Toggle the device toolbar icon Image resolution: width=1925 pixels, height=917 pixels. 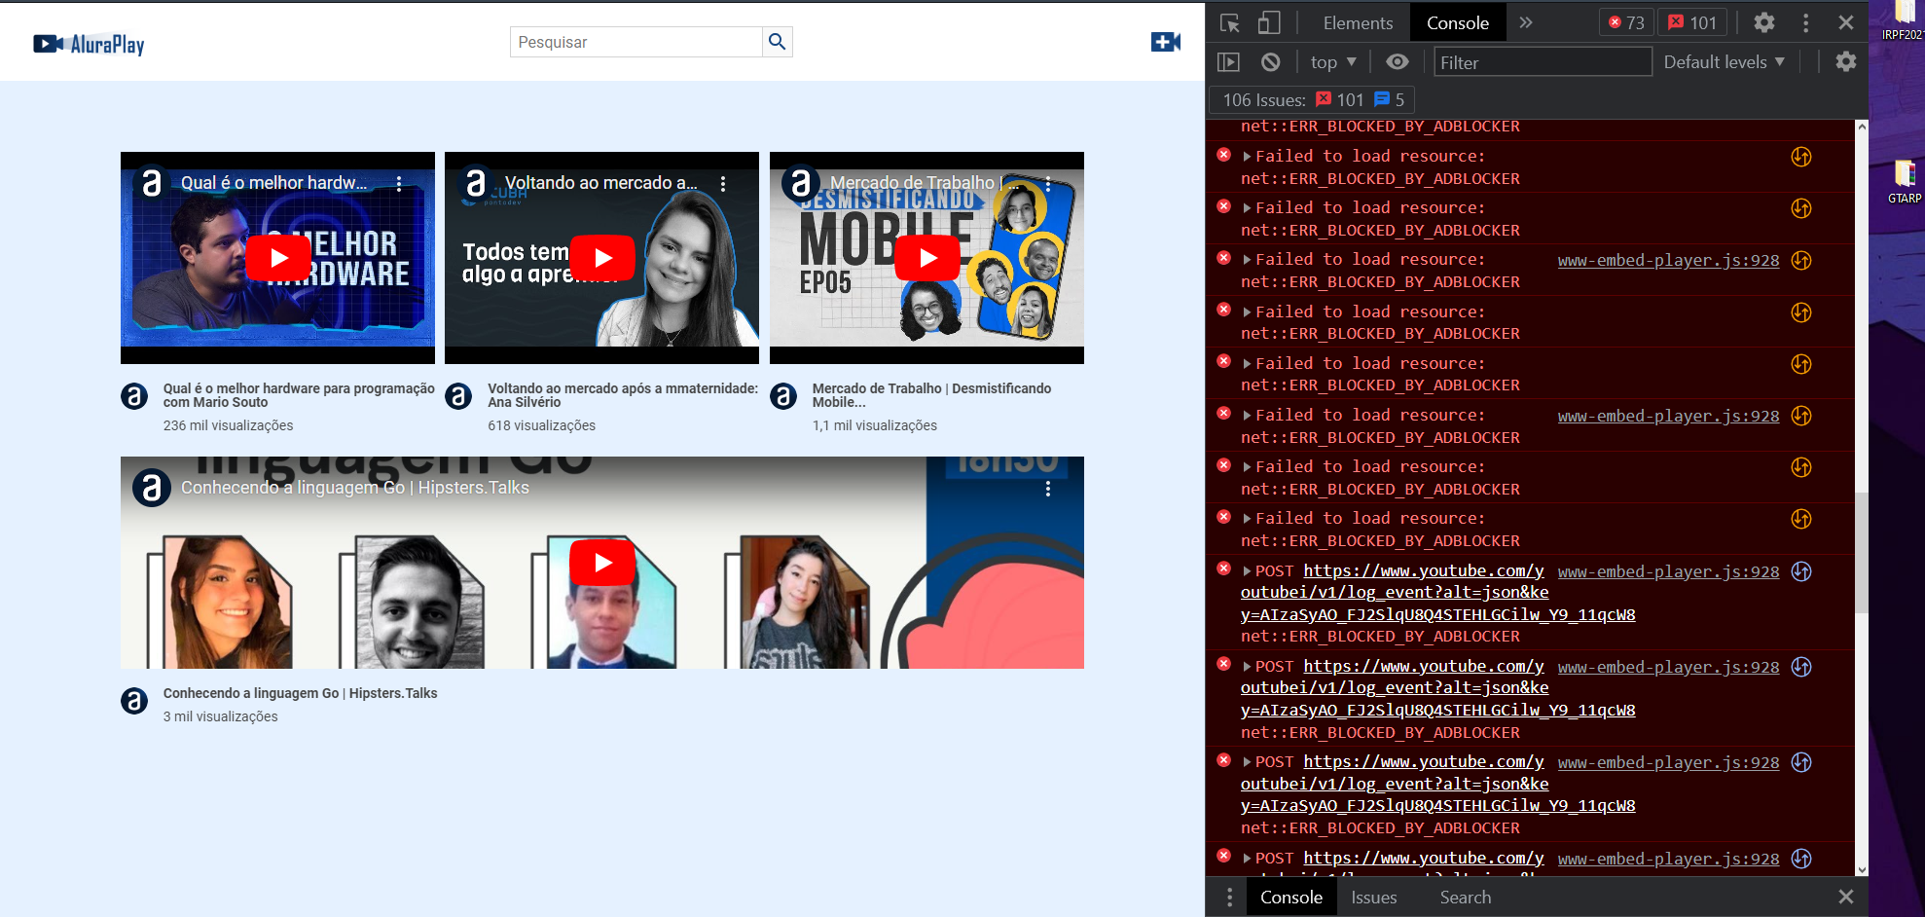[x=1268, y=22]
